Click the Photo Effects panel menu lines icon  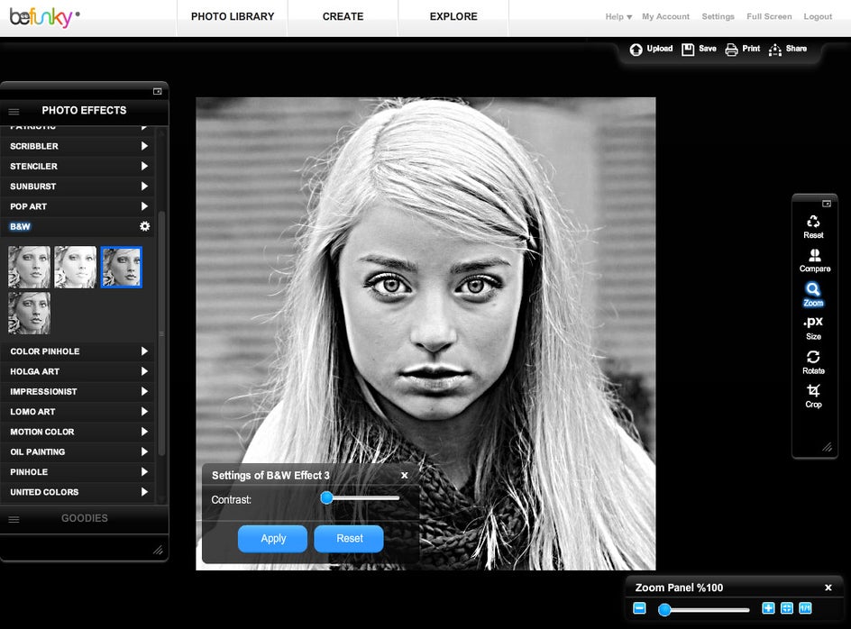[14, 111]
